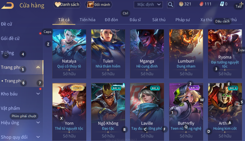Open Gói đề cử in sidebar
The height and width of the screenshot is (141, 245).
pos(10,38)
